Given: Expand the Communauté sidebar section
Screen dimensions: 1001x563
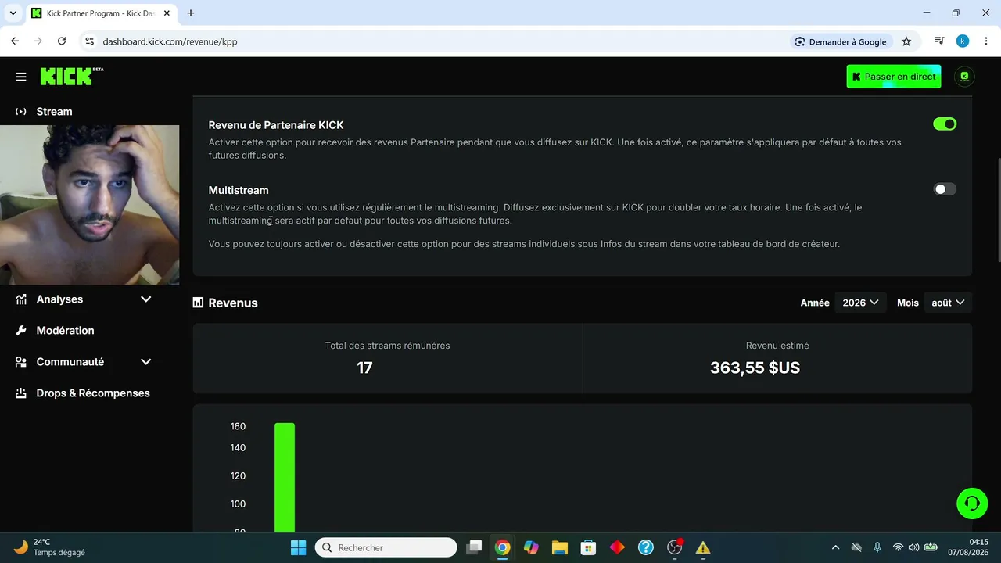Looking at the screenshot, I should [145, 362].
